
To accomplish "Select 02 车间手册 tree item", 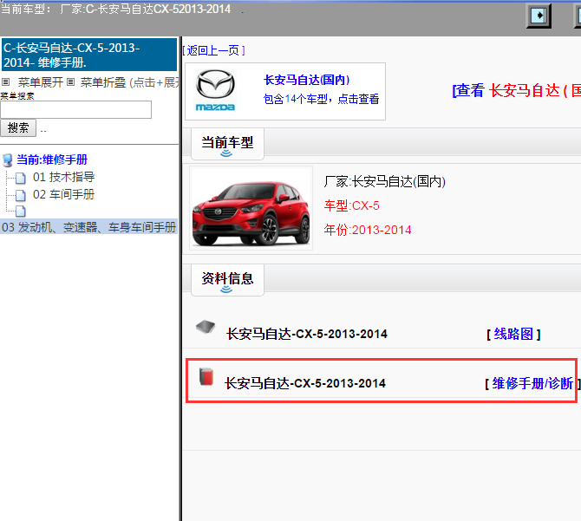I will click(63, 194).
